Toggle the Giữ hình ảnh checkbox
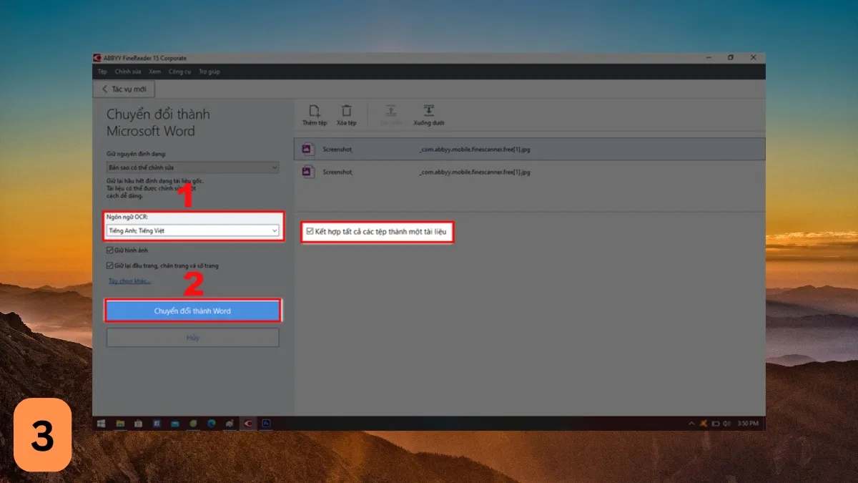The height and width of the screenshot is (483, 858). pyautogui.click(x=109, y=251)
